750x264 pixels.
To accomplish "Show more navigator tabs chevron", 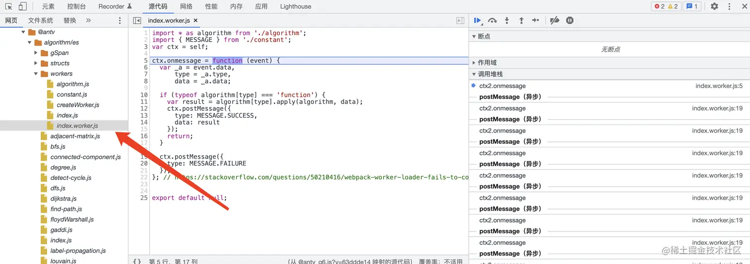I will 88,20.
